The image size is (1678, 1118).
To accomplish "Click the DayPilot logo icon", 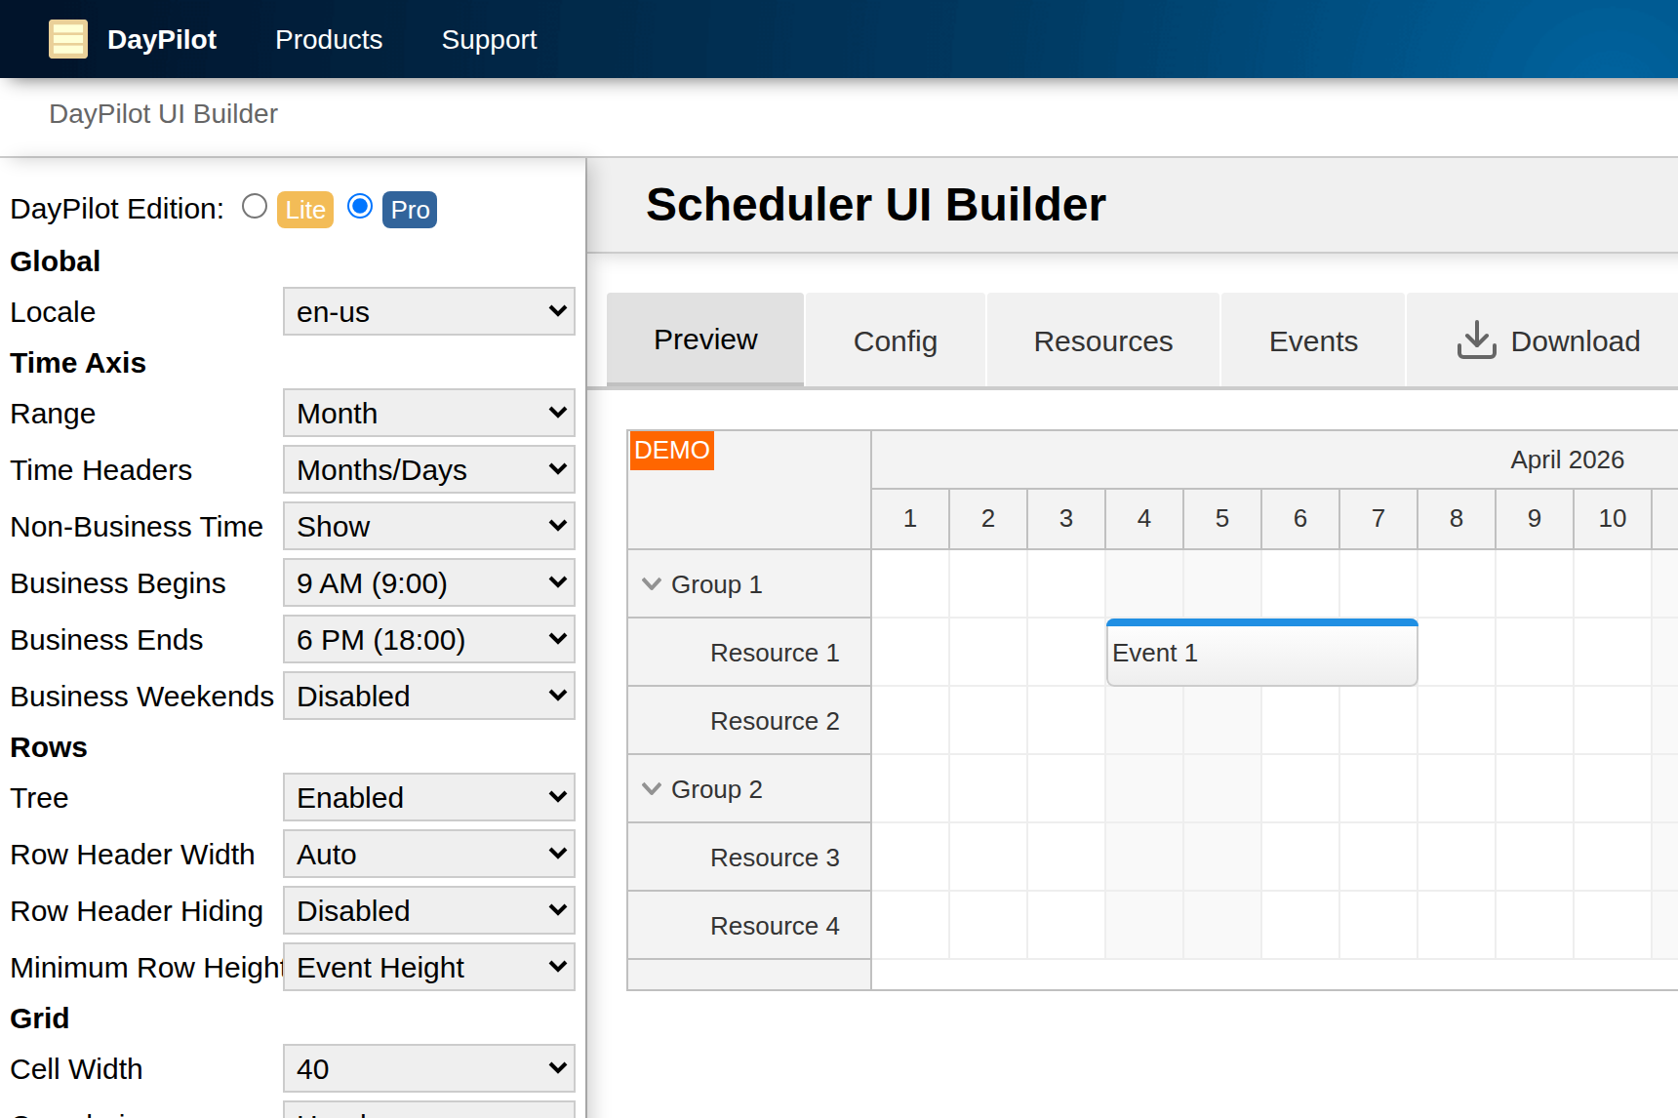I will (x=68, y=39).
